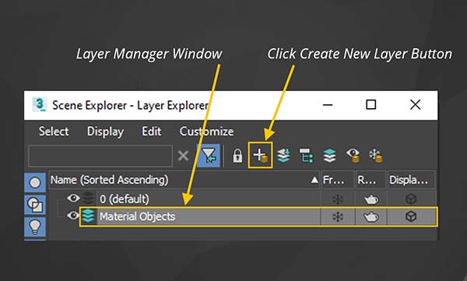Click the add selected to layer icon
This screenshot has height=281, width=467.
coord(283,156)
